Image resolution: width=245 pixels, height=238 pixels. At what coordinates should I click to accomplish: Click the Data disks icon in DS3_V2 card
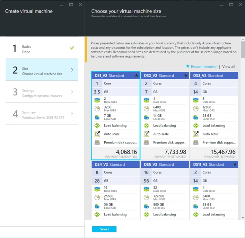click(x=196, y=100)
